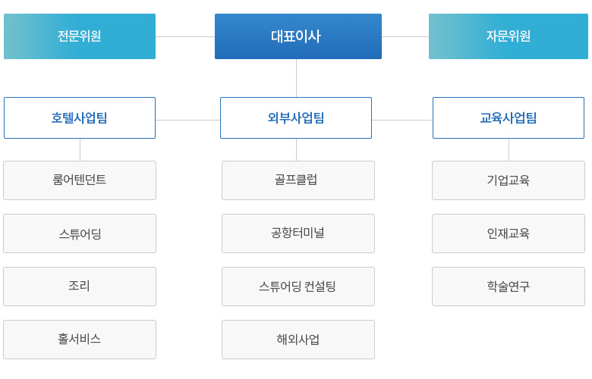Choose the 스튜어딩 컨설팅 item
The height and width of the screenshot is (379, 592).
(x=298, y=287)
